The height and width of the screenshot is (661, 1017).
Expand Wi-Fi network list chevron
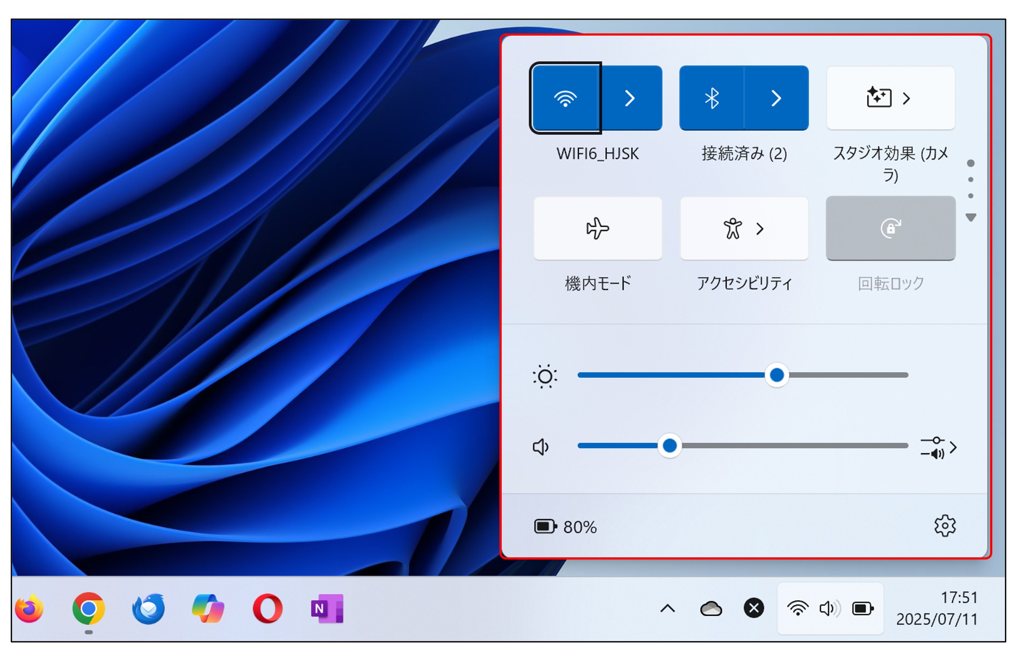(630, 98)
